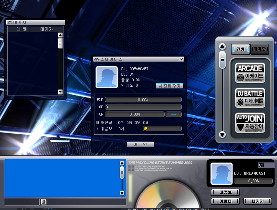Click the EXP progress bar
This screenshot has width=277, height=210.
pos(143,100)
